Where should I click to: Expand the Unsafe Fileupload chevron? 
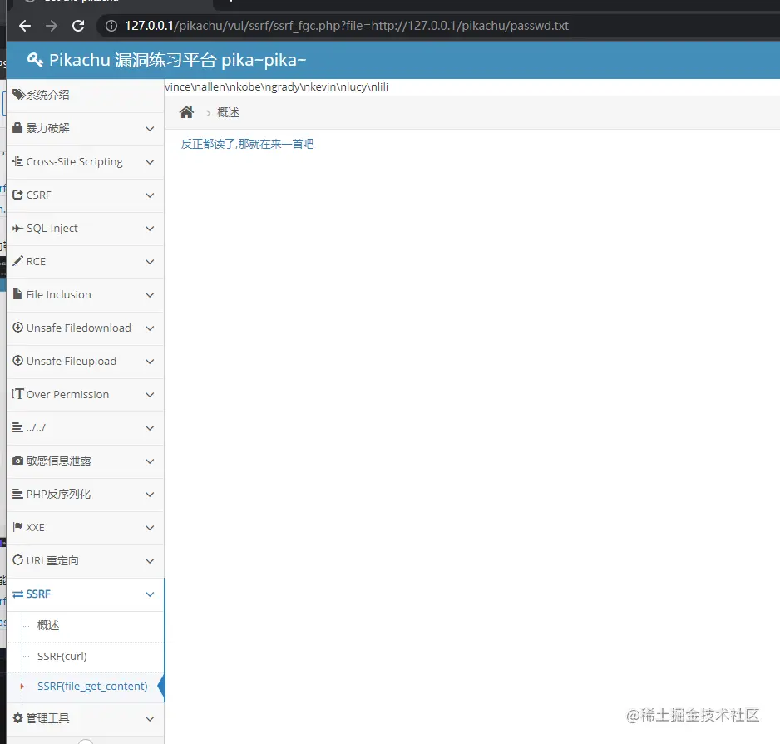[x=150, y=362]
